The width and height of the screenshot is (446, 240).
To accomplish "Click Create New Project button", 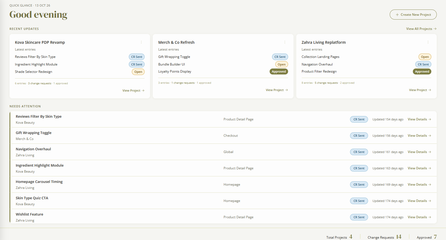I will click(413, 15).
